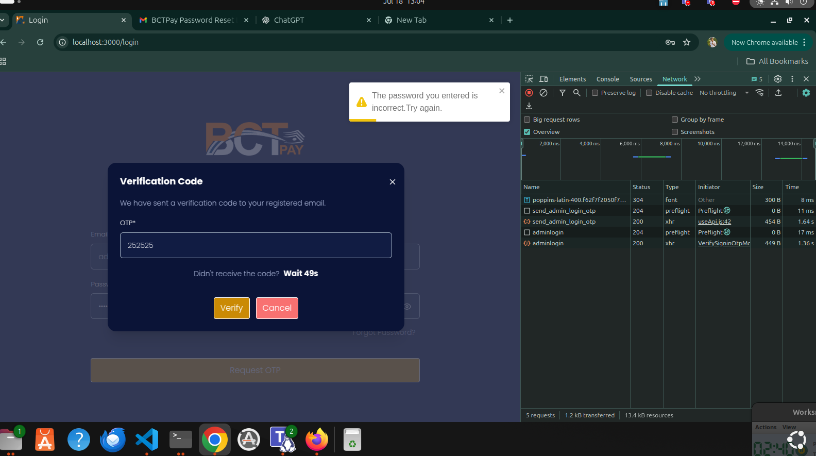This screenshot has width=816, height=456.
Task: Switch to the BCTPay Password Reset tab
Action: [x=192, y=20]
